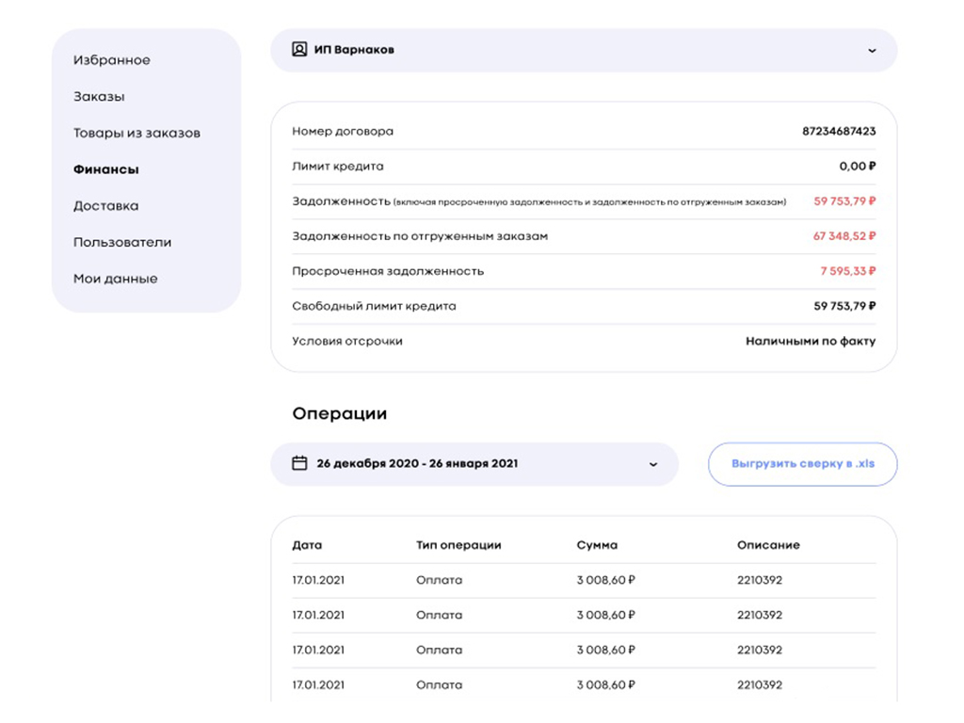Click the Дата column header
Image resolution: width=964 pixels, height=723 pixels.
(x=307, y=545)
